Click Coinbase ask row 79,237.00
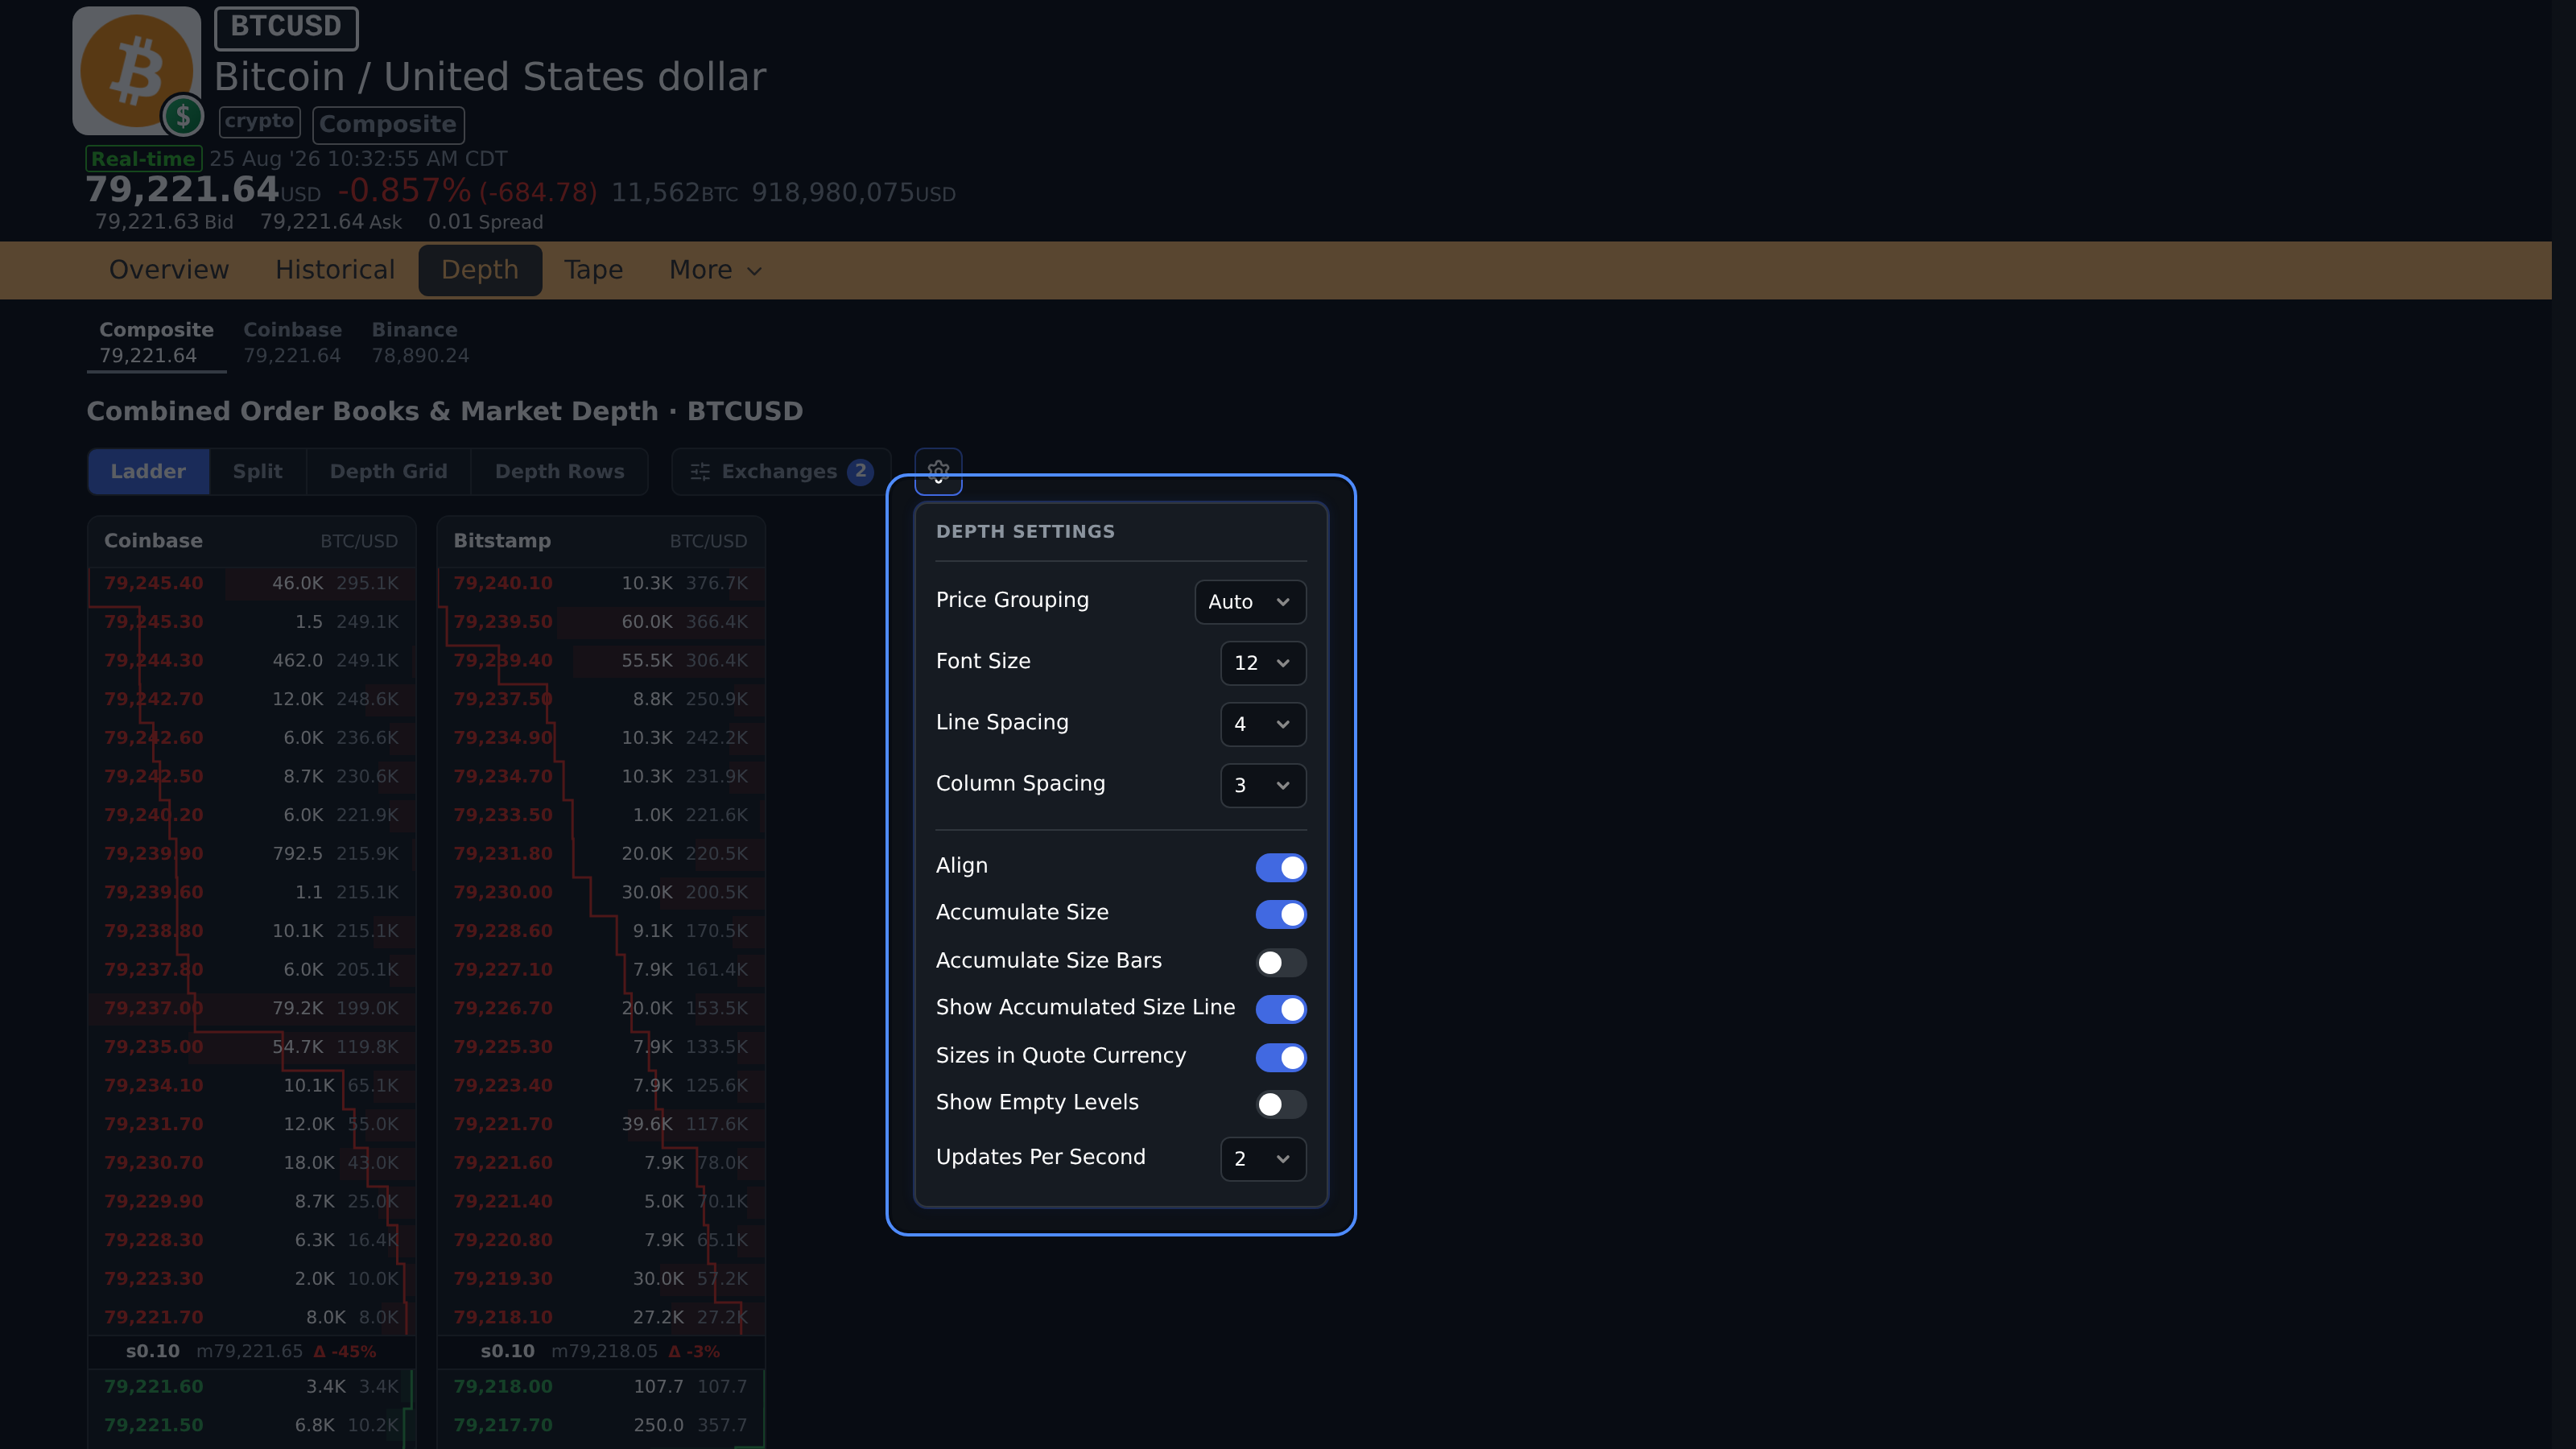2576x1449 pixels. point(251,1008)
